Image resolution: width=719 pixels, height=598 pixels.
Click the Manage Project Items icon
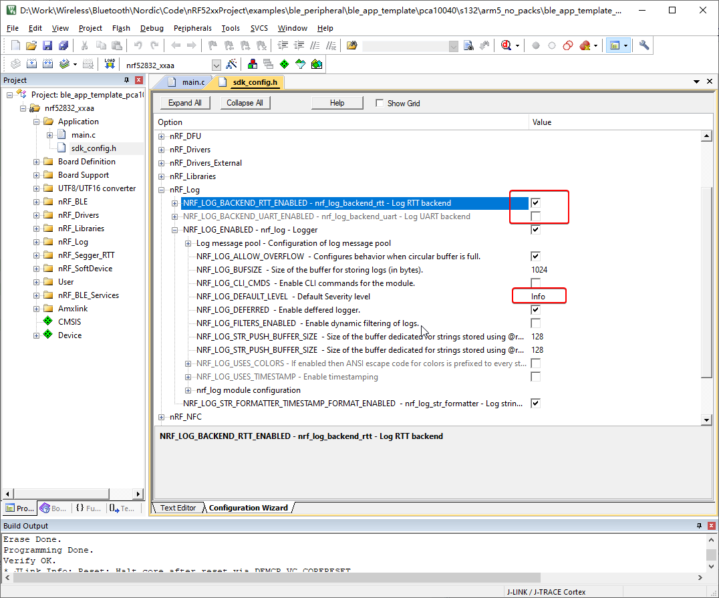point(253,63)
